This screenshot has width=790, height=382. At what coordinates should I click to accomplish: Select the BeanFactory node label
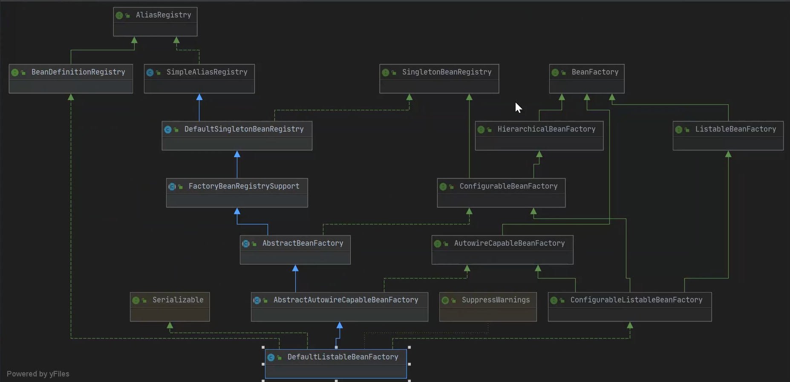coord(595,72)
